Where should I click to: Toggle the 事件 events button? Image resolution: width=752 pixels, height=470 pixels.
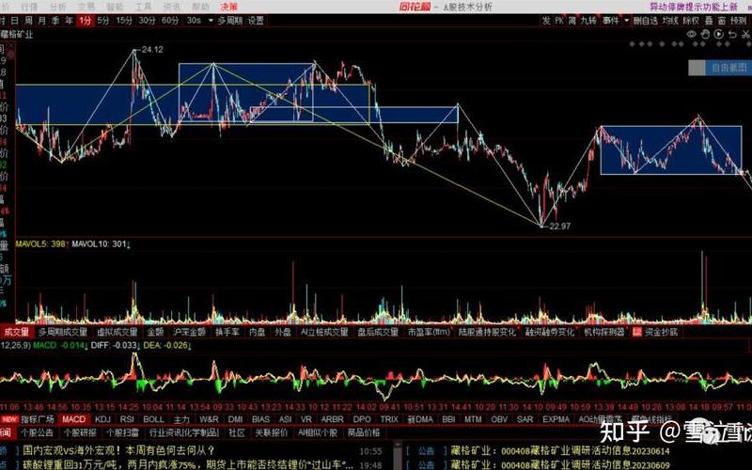pos(610,21)
